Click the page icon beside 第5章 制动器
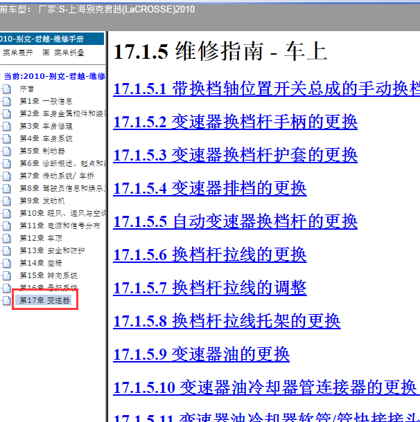Screen dimensions: 420x422 (7, 151)
